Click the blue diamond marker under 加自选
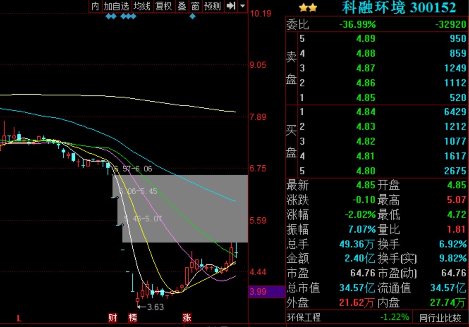 pos(111,16)
